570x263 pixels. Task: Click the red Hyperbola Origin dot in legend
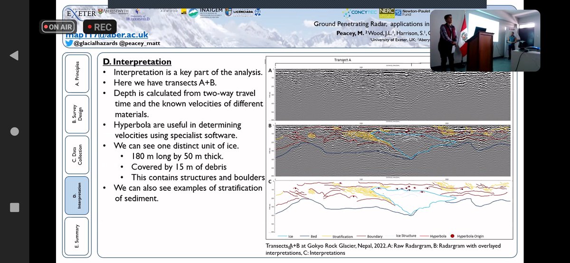pos(452,236)
